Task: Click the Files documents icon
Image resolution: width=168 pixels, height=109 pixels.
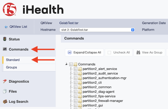Action: coord(4,91)
